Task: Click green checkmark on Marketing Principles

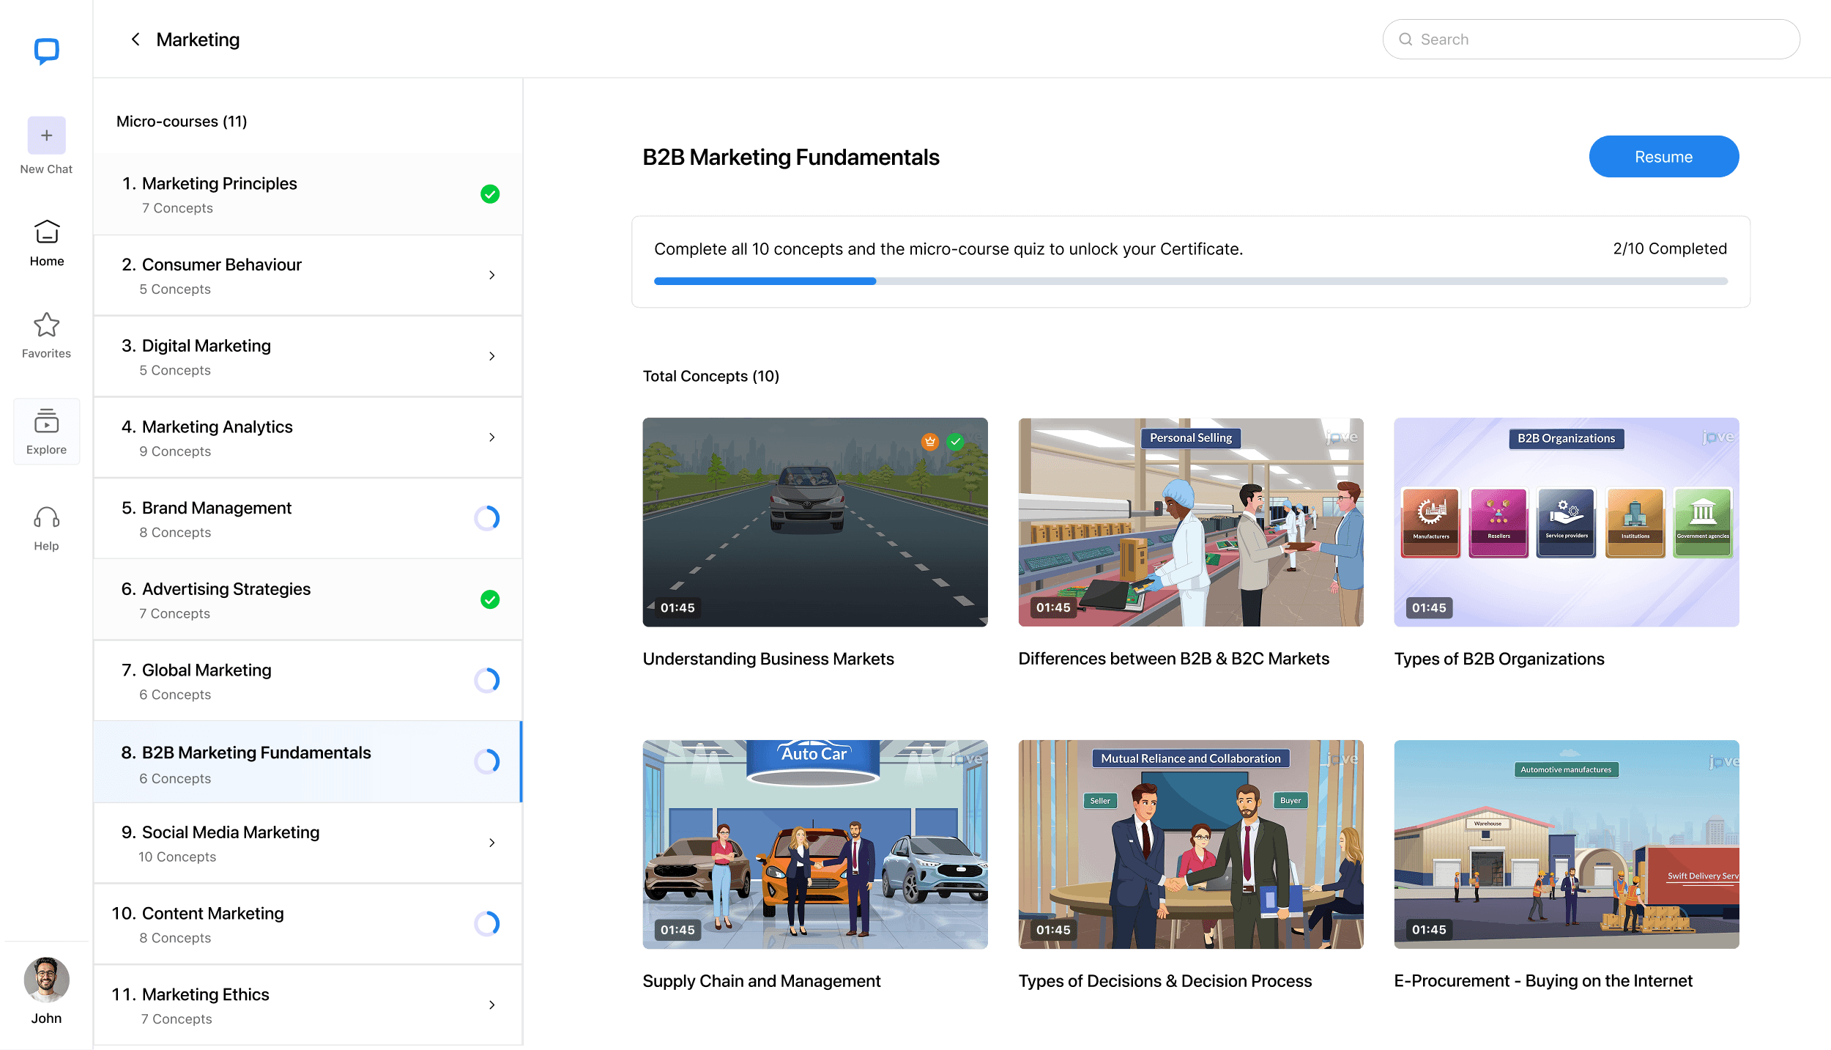Action: click(490, 194)
